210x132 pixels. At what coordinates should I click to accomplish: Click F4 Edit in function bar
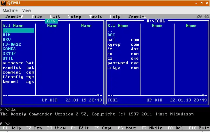pos(80,128)
